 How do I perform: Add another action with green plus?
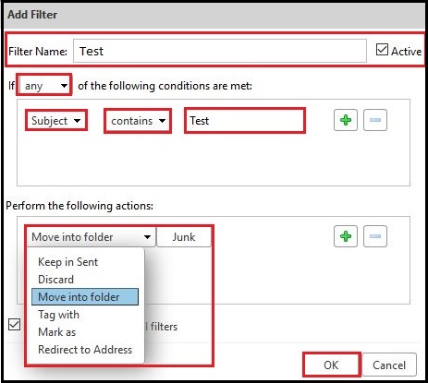[x=346, y=236]
